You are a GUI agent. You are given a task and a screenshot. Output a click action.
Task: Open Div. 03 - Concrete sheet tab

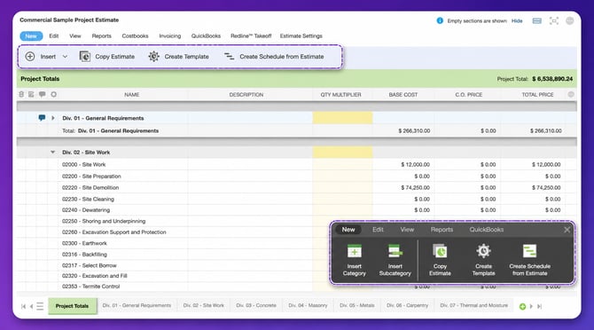[x=256, y=305]
